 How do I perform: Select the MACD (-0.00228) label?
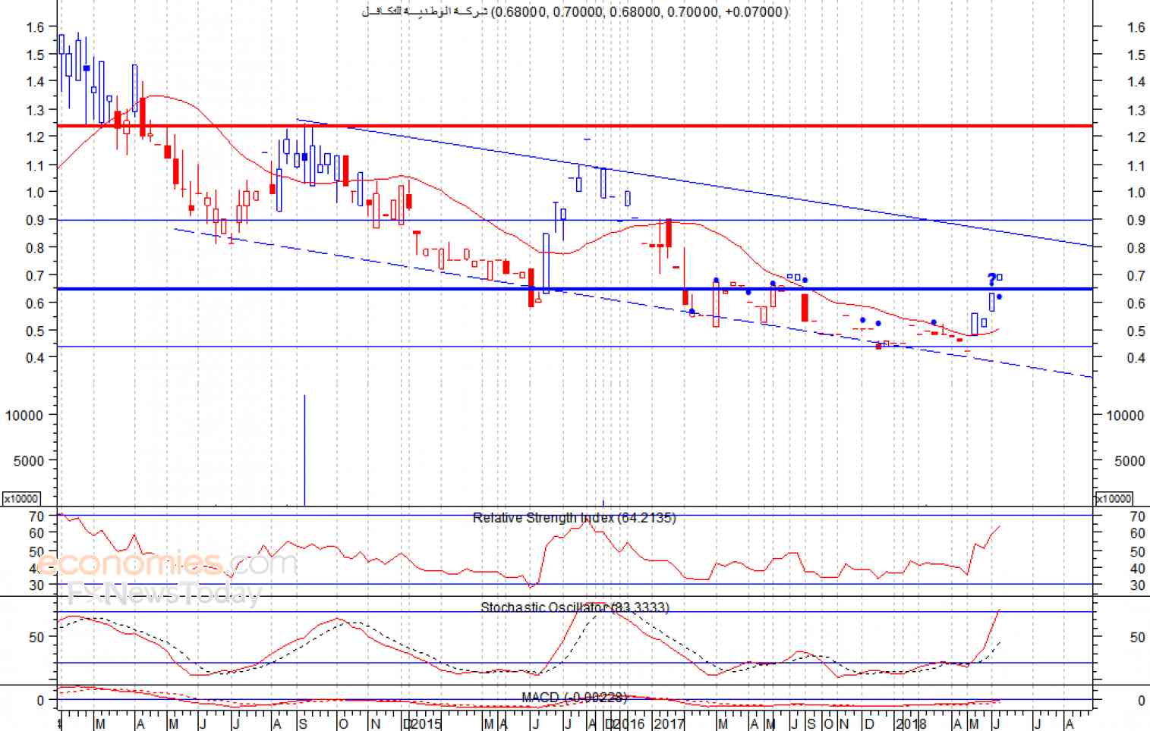pos(575,697)
